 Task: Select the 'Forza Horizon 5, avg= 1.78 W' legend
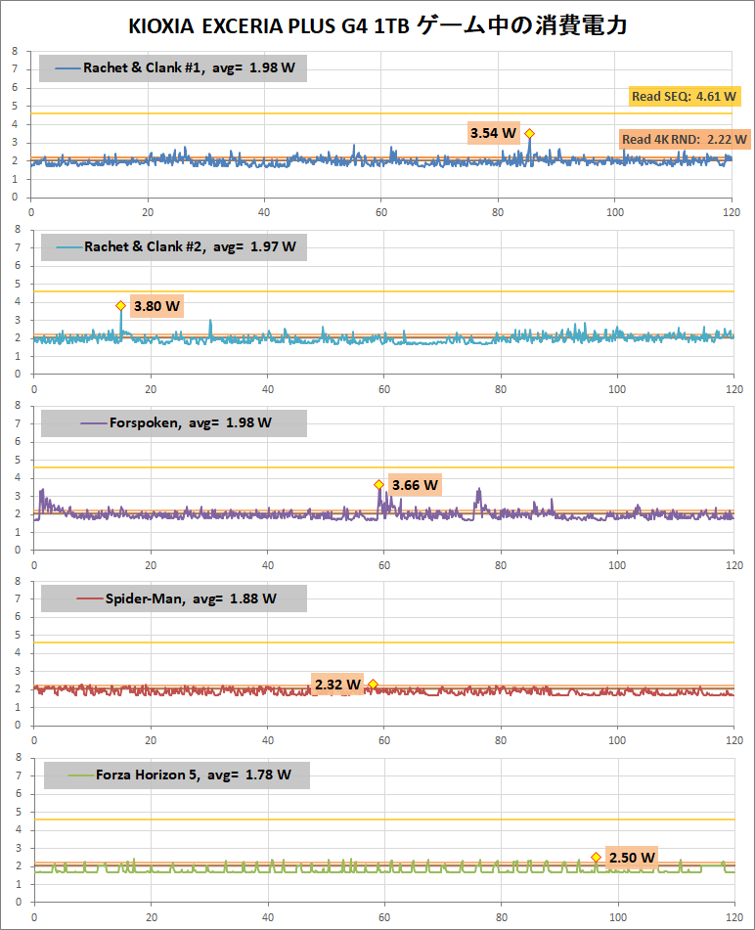point(177,775)
